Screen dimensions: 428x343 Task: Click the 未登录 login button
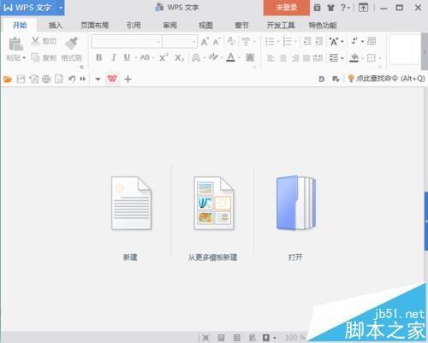(x=287, y=8)
